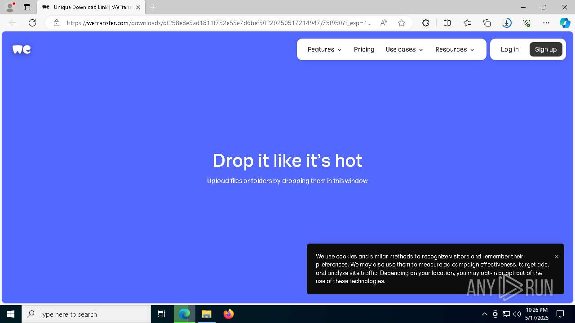Open Microsoft Edge from taskbar
This screenshot has width=575, height=323.
point(185,314)
